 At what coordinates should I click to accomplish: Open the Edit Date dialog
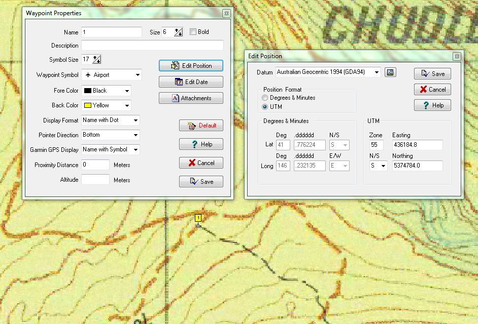click(191, 82)
